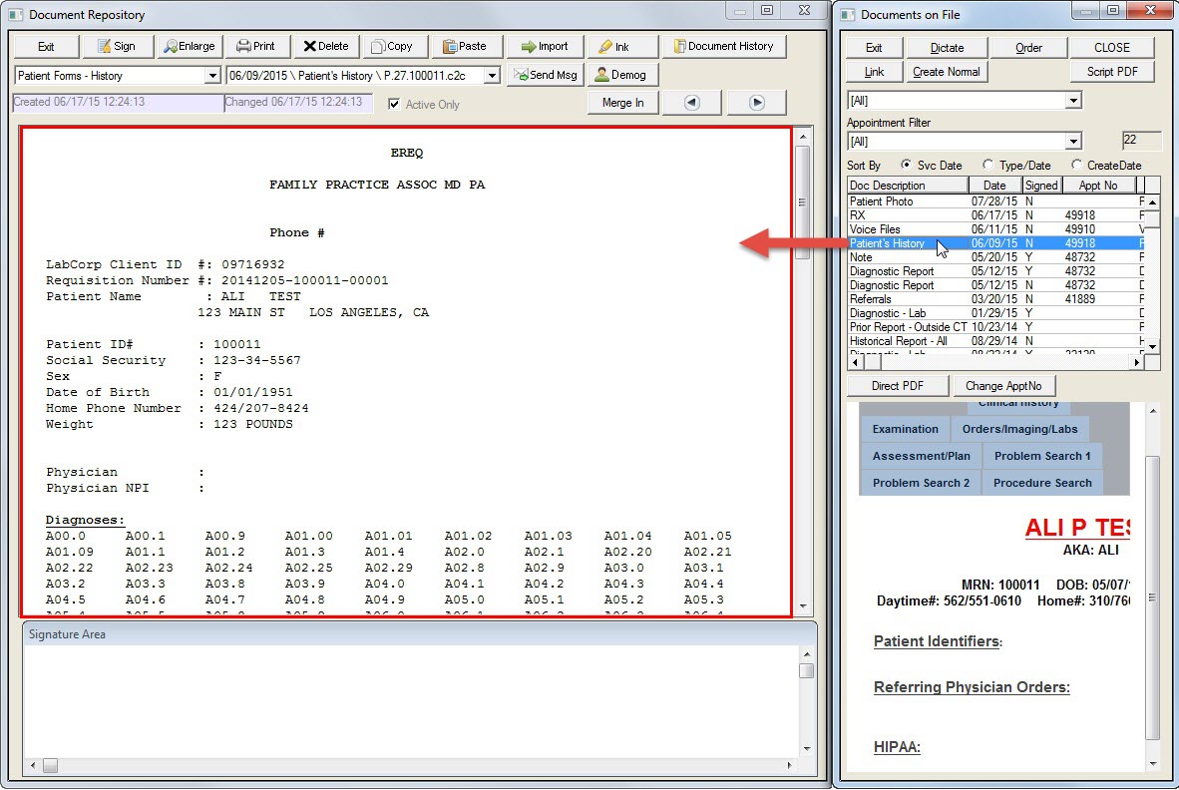
Task: Click the Referring Physician Orders heading link
Action: [972, 688]
